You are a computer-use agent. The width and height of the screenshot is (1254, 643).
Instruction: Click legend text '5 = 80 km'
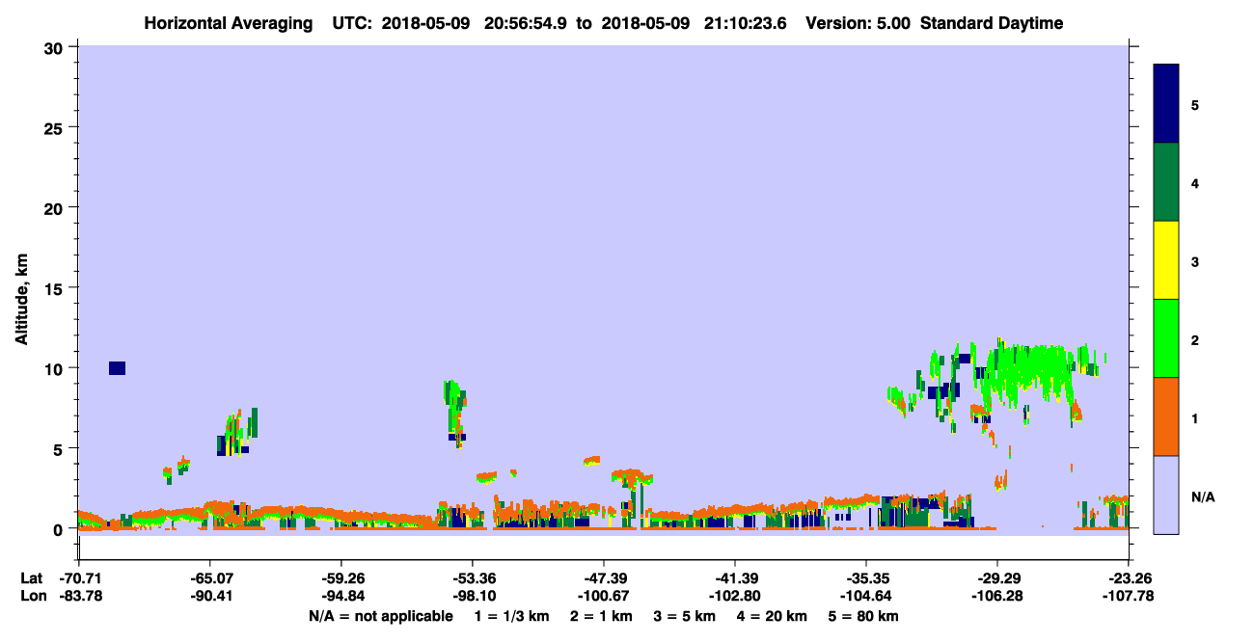(x=865, y=616)
